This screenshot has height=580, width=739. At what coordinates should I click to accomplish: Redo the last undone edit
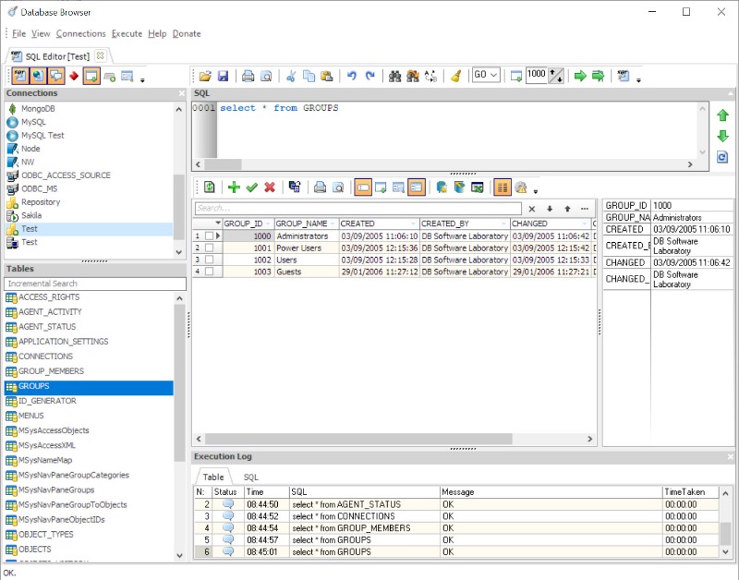click(370, 76)
